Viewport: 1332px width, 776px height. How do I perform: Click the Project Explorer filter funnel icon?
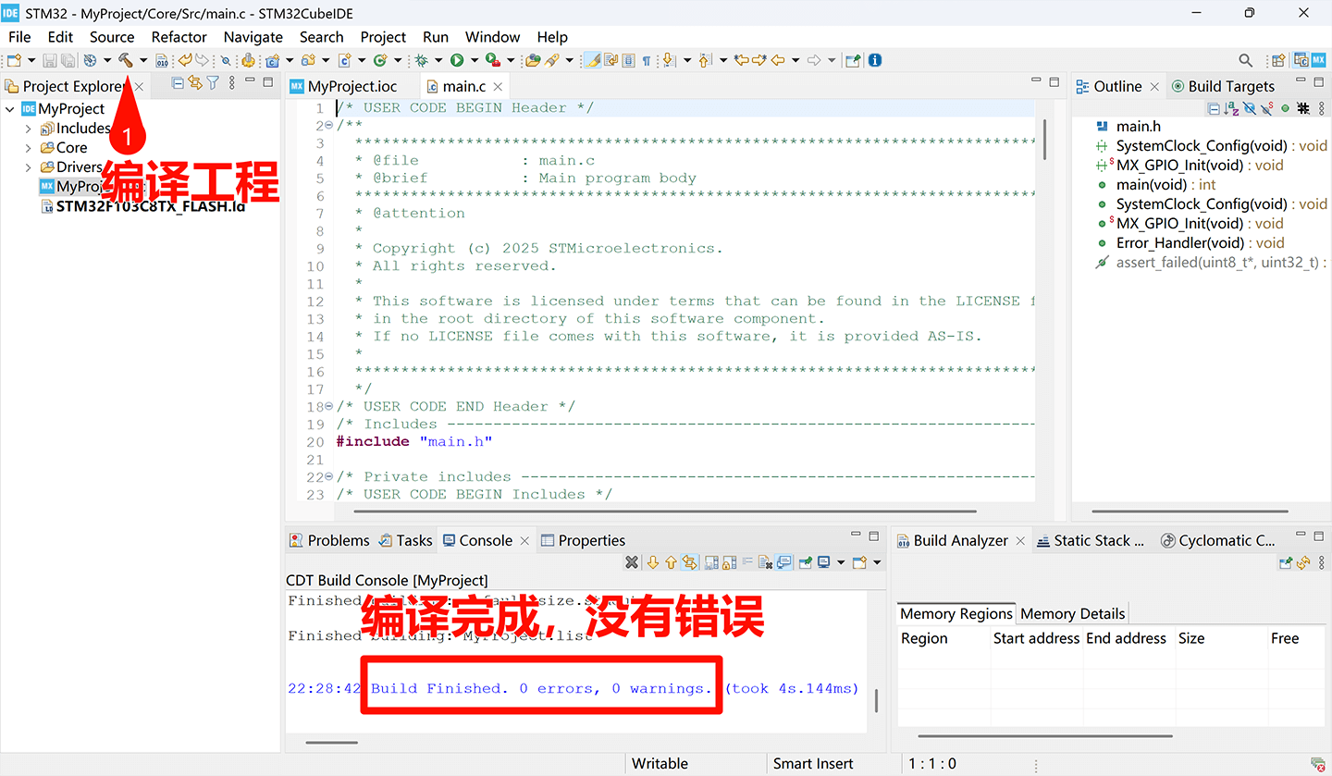[213, 83]
